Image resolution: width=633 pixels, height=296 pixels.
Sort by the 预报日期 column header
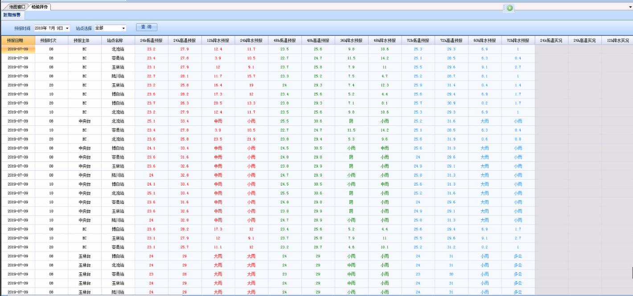[x=18, y=40]
